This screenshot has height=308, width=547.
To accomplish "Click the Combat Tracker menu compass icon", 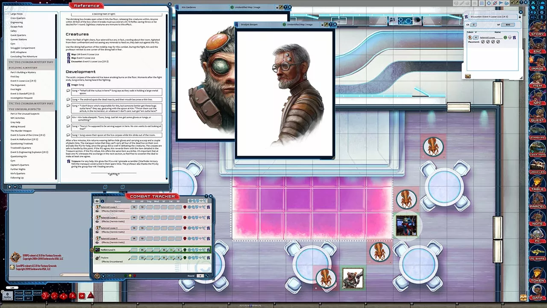I will coord(97,276).
